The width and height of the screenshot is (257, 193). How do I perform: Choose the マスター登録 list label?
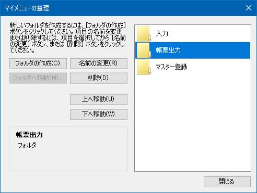click(171, 67)
